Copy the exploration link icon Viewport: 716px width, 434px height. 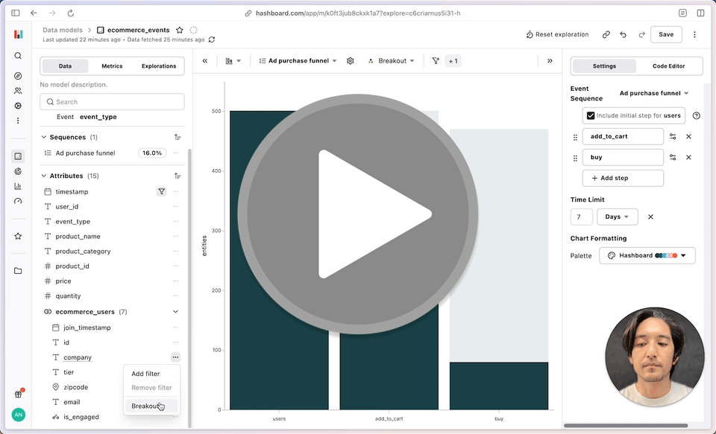click(606, 35)
